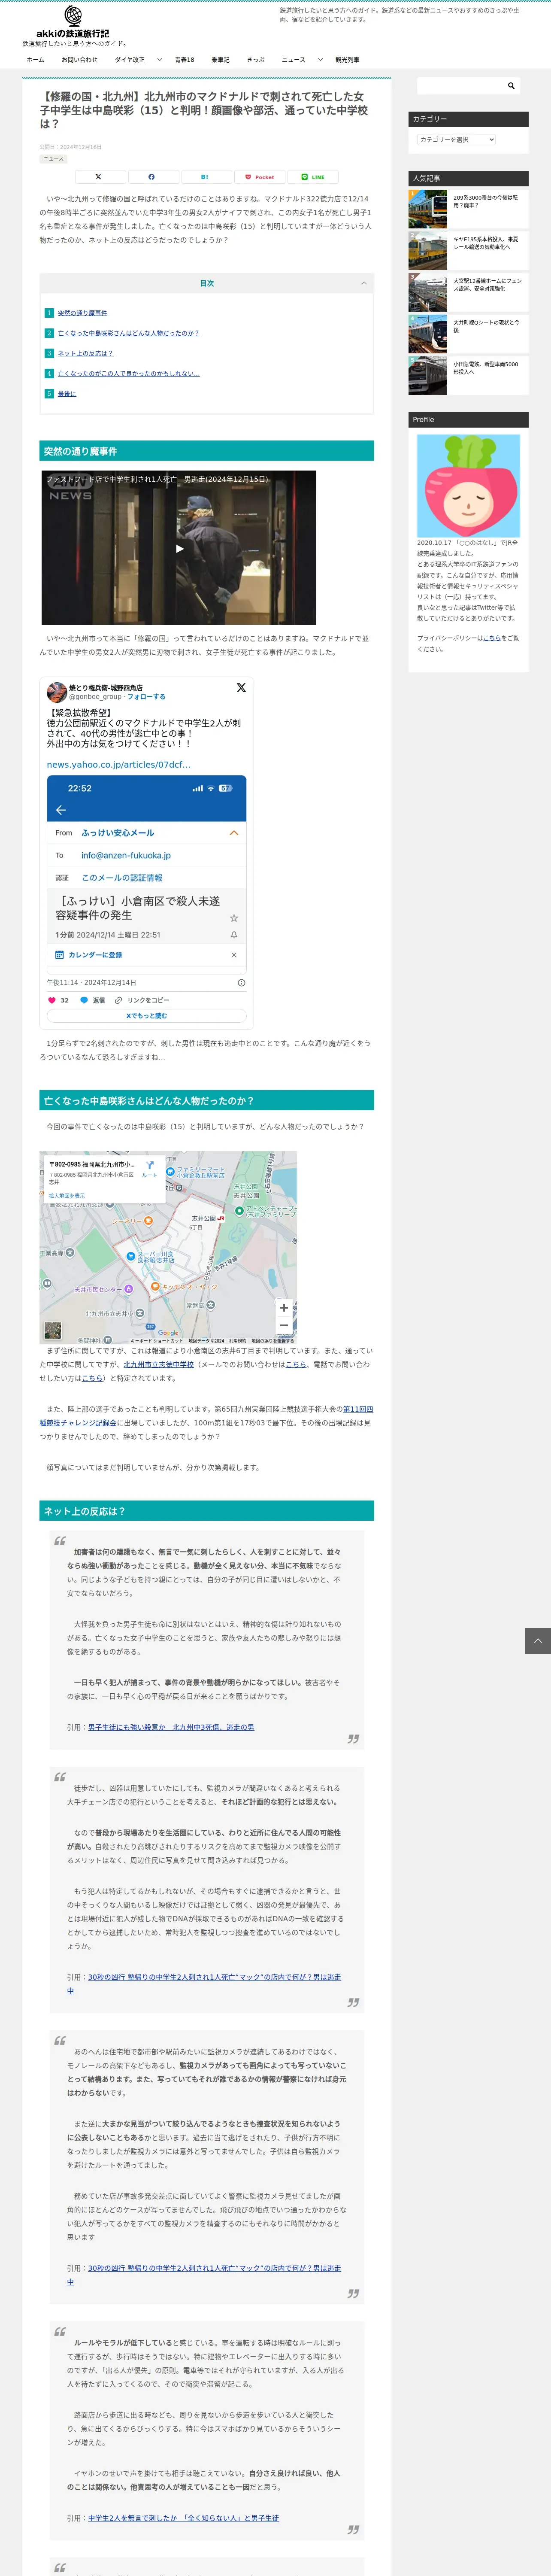Copy tweet link with リンクをコピー
Screen dimensions: 551x2576
point(142,1000)
